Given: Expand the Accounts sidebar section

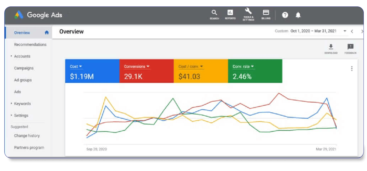Looking at the screenshot, I should (x=12, y=56).
